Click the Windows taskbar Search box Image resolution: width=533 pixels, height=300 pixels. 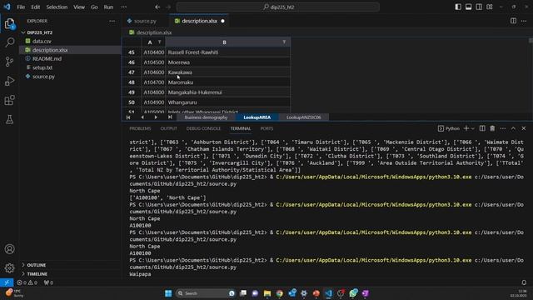tap(207, 293)
